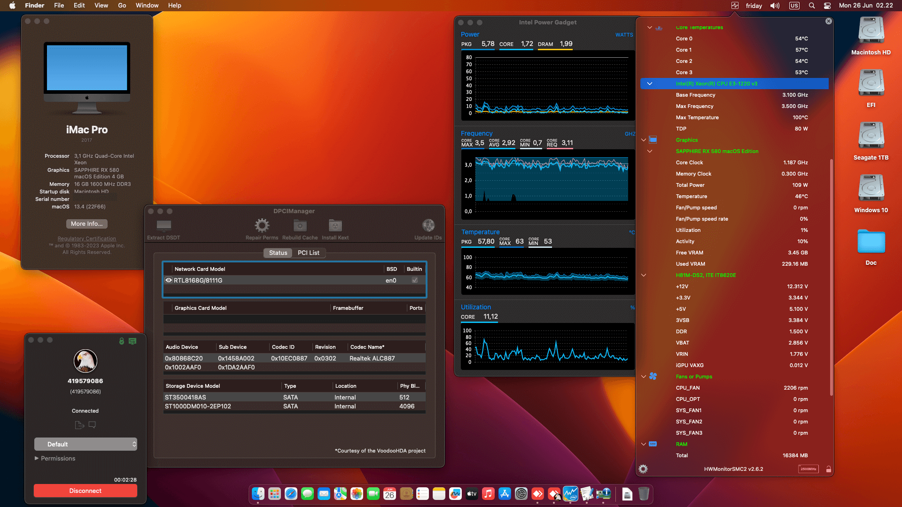Toggle the Builtin checkbox for en0
Image resolution: width=902 pixels, height=507 pixels.
(414, 280)
